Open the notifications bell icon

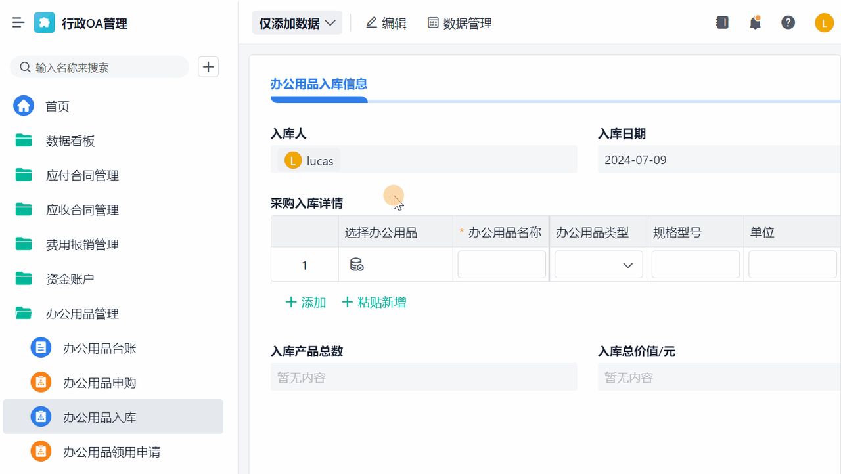click(x=755, y=22)
